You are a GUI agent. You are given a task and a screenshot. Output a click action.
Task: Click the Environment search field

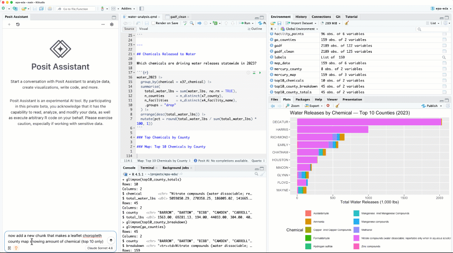[x=433, y=29]
